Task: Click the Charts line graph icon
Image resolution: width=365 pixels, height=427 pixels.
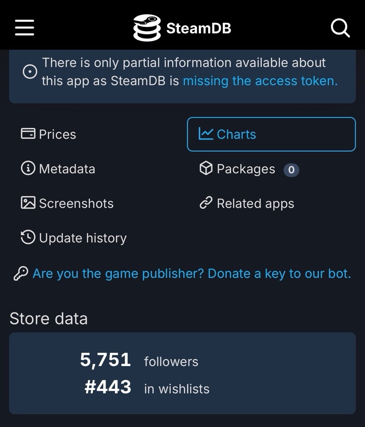Action: [206, 134]
